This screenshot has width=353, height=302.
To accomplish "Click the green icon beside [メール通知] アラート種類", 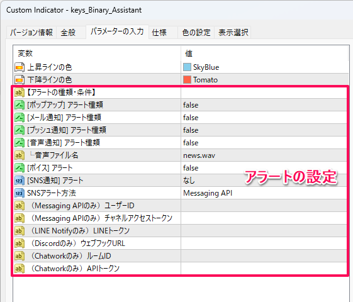I will [20, 118].
